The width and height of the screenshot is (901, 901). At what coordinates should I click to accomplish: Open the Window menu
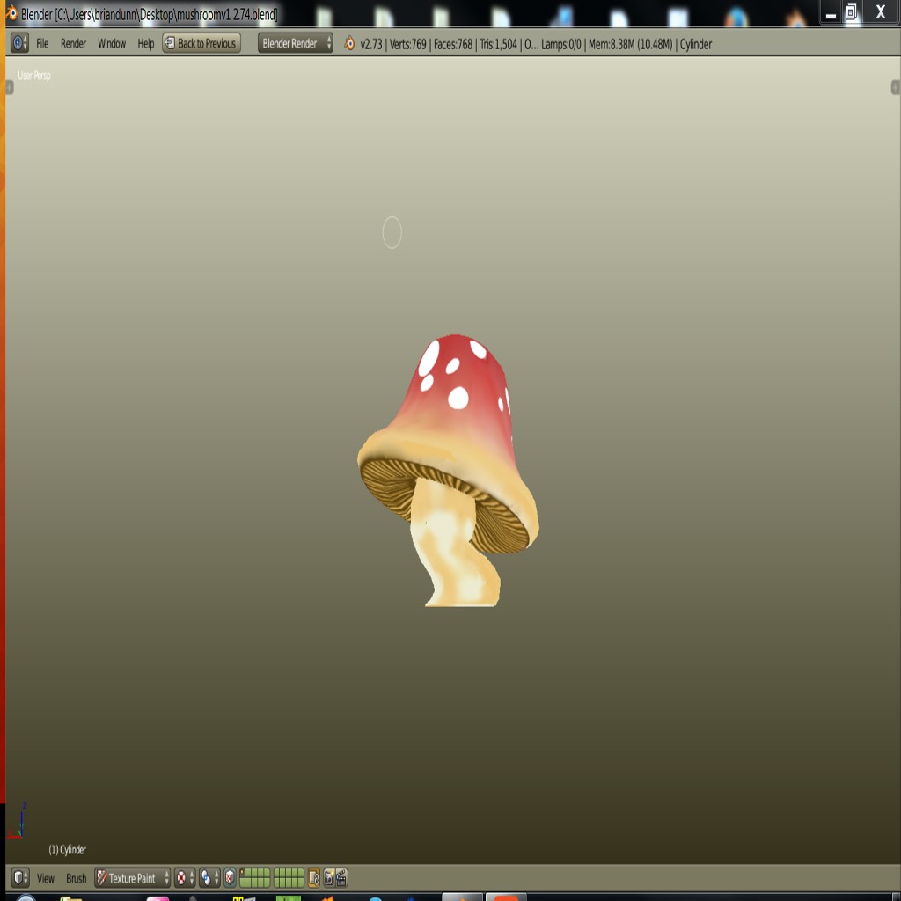(112, 44)
